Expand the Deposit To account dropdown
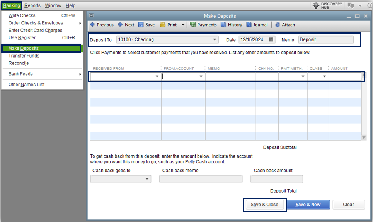This screenshot has width=373, height=222. tap(215, 39)
